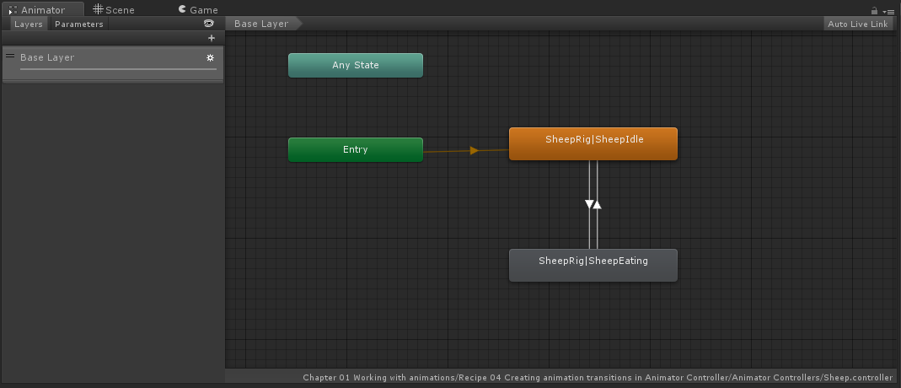Add a new layer with the plus icon
This screenshot has width=901, height=388.
pos(212,38)
